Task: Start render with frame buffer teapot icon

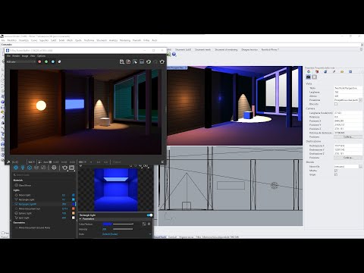Action: pyautogui.click(x=162, y=61)
